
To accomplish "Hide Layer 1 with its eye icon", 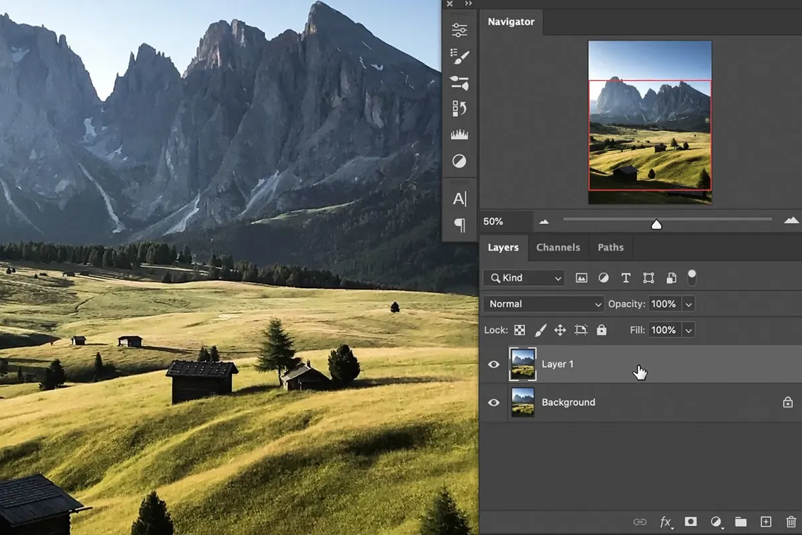I will click(494, 364).
